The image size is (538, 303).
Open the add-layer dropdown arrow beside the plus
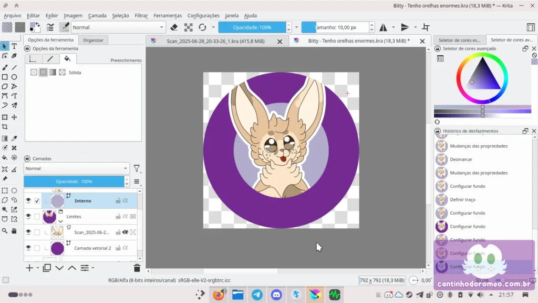pos(38,268)
